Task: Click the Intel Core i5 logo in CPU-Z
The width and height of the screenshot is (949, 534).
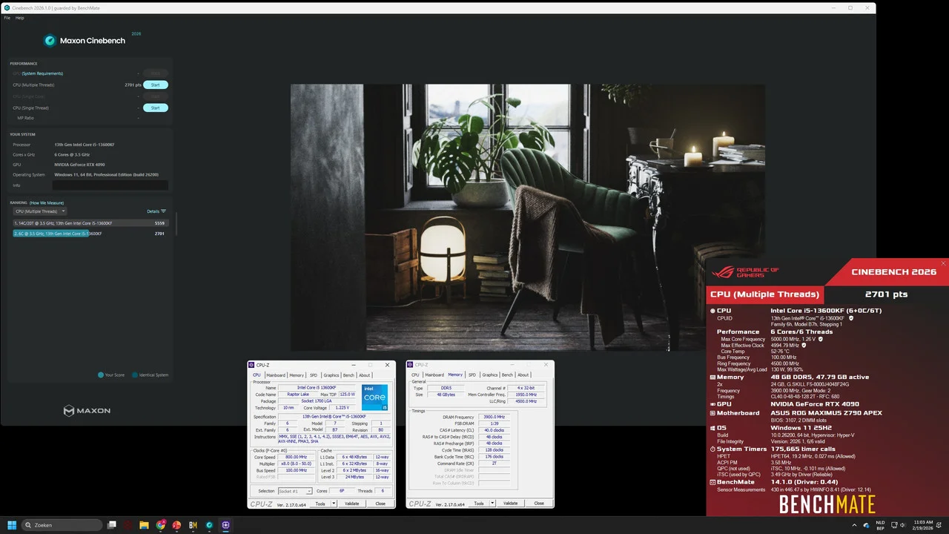Action: pos(374,398)
